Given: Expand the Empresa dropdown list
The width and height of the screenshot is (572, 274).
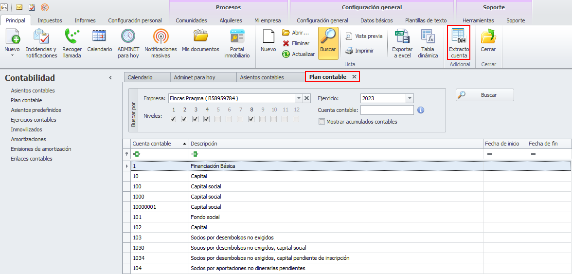Looking at the screenshot, I should (298, 98).
